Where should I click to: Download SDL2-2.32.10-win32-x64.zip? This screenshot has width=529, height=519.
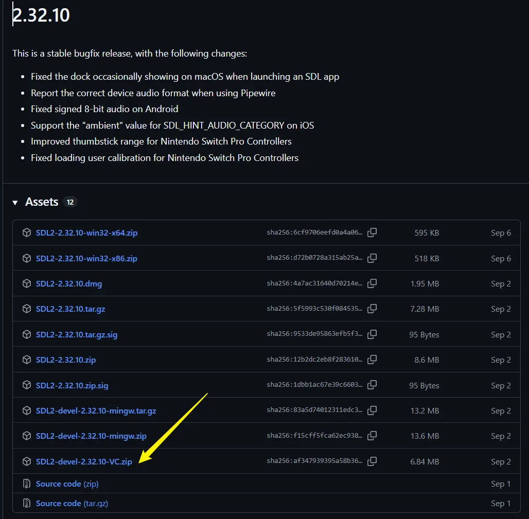[86, 233]
